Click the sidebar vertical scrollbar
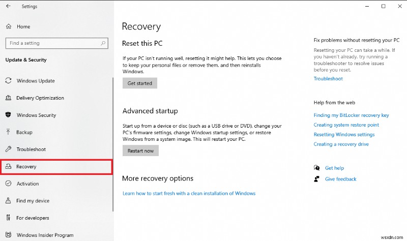Viewport: 407px width, 241px height. pyautogui.click(x=113, y=144)
